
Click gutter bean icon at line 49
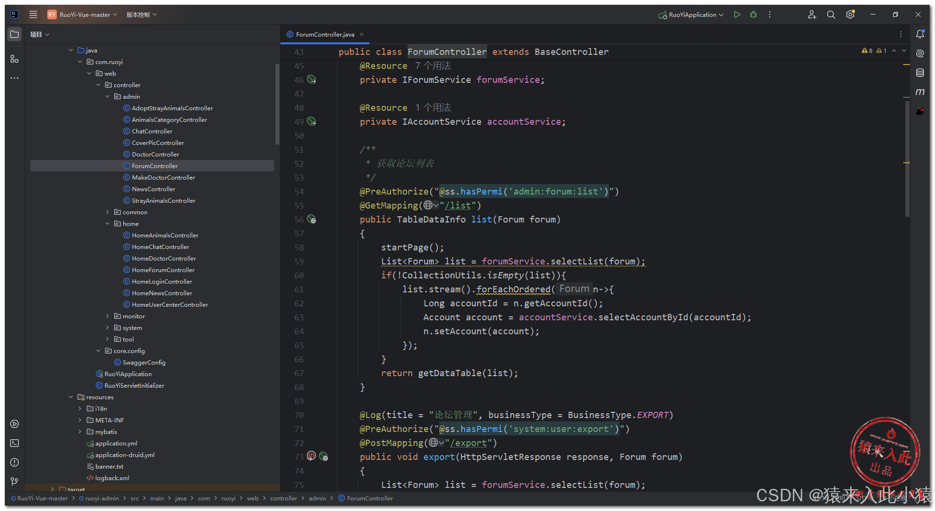[x=312, y=121]
